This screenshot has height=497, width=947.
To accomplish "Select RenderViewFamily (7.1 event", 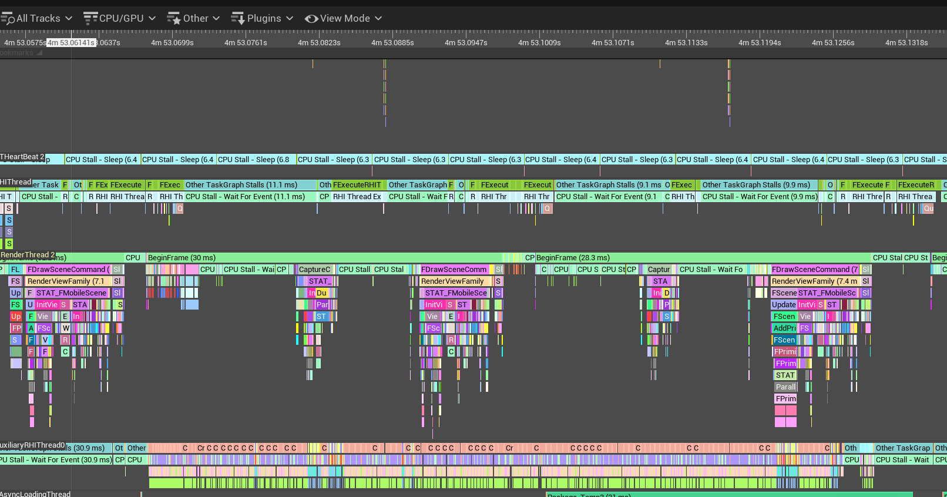I will [x=68, y=281].
